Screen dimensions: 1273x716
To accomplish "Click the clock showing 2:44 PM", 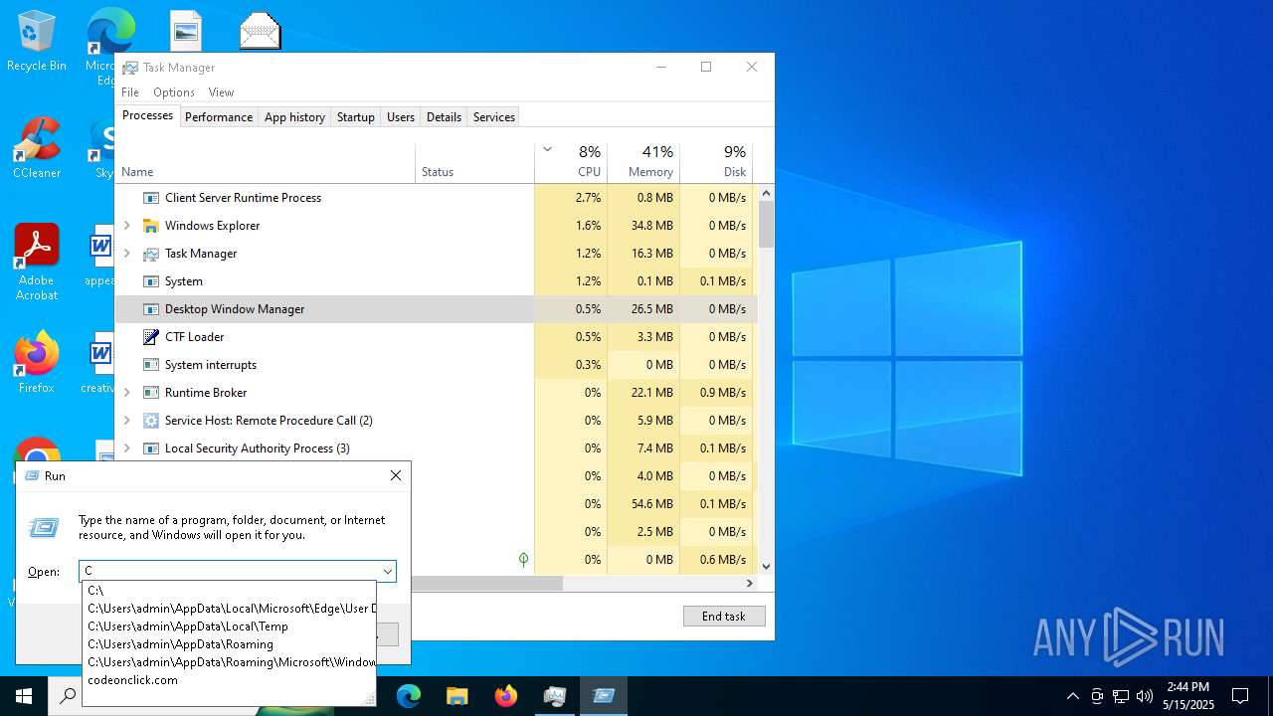I will 1187,687.
